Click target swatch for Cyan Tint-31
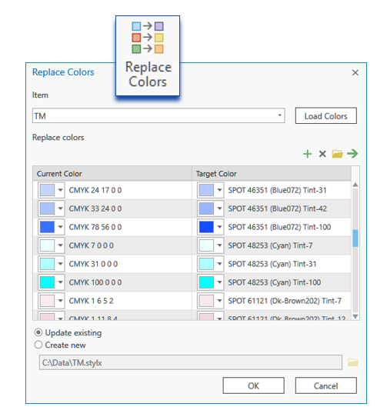 coord(206,264)
